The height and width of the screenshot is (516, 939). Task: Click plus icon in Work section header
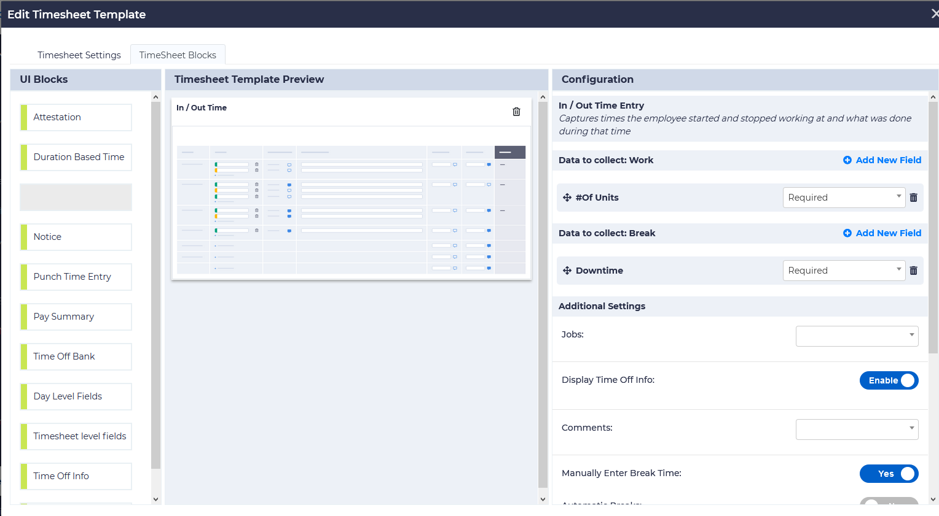(x=847, y=160)
